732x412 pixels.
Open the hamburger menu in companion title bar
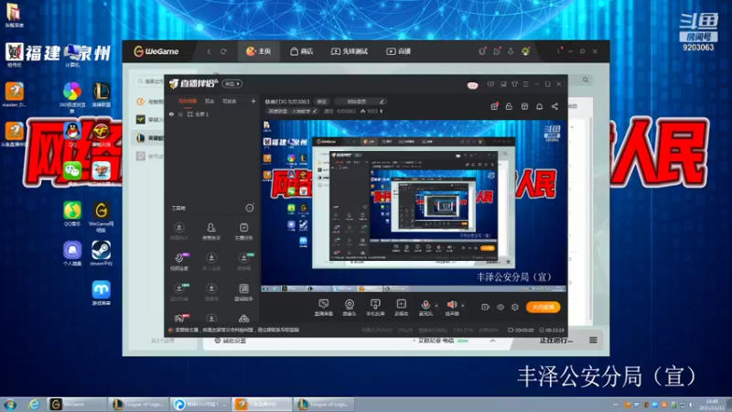tap(525, 84)
